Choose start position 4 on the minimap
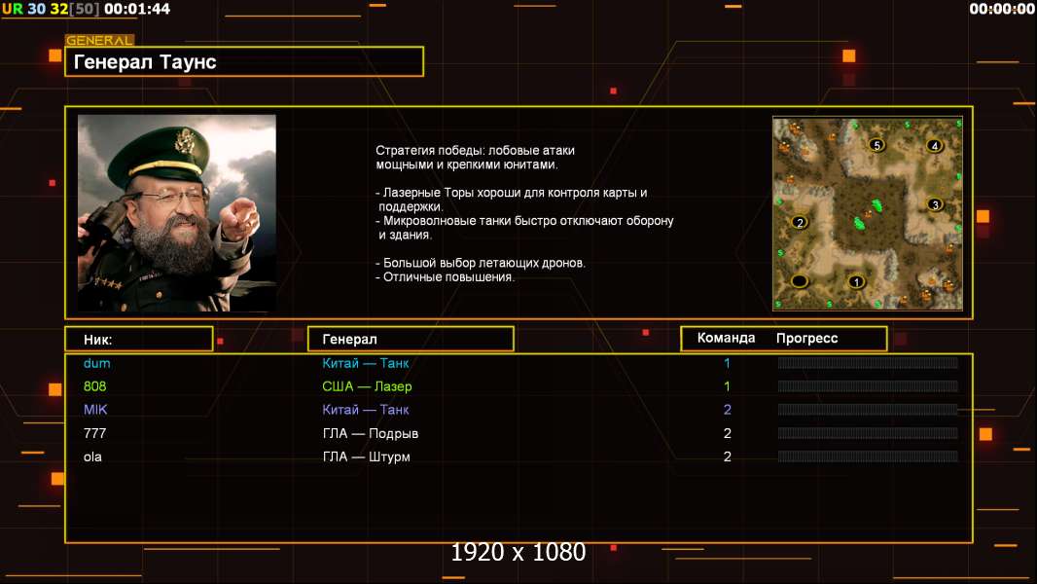The image size is (1037, 584). point(934,146)
